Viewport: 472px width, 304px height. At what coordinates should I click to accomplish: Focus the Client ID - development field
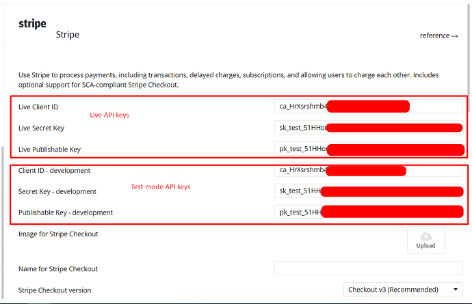pos(368,169)
